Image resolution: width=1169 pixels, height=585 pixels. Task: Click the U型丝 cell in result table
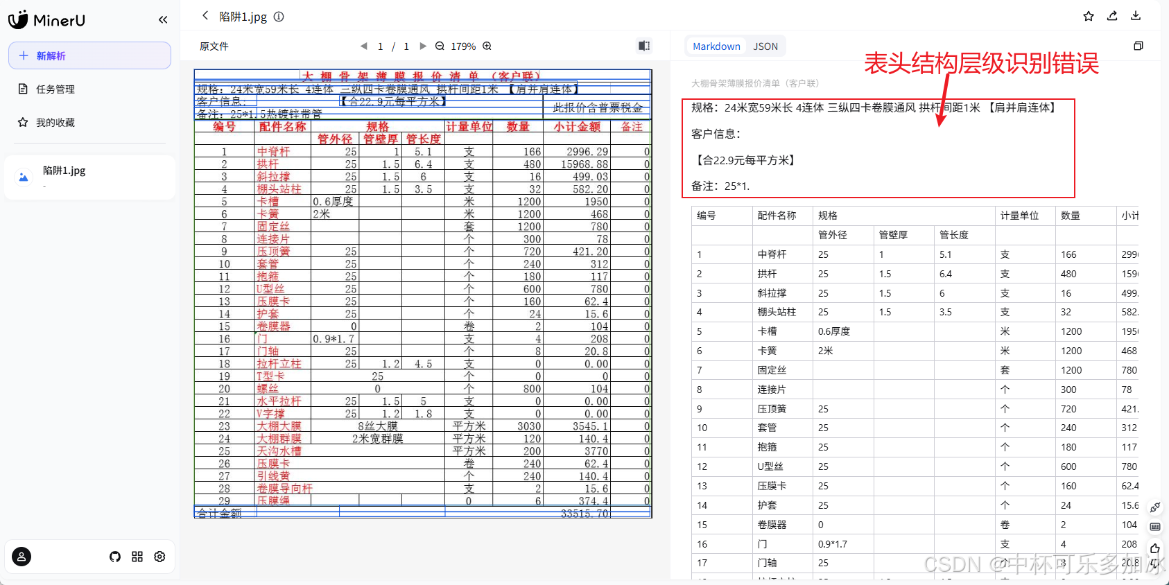tap(782, 466)
